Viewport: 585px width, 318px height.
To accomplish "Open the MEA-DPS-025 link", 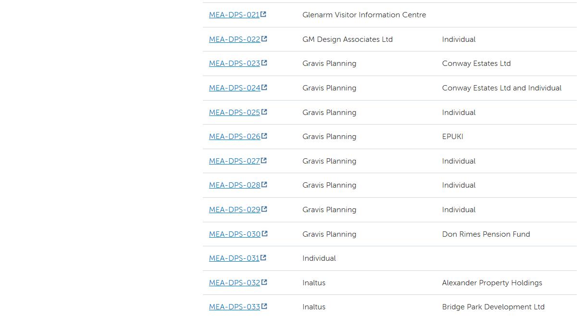I will point(235,113).
